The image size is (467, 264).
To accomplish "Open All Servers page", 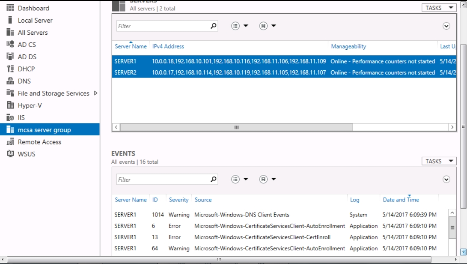I will (x=33, y=33).
